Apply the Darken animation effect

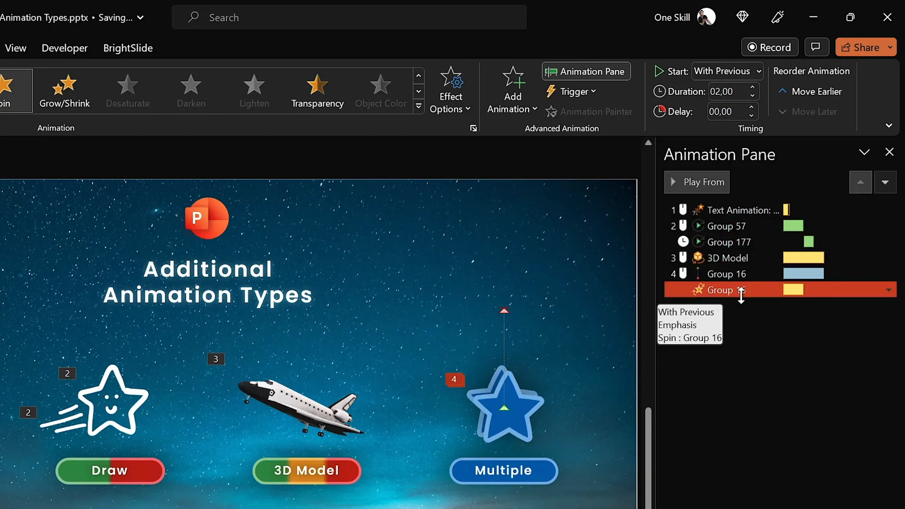pos(190,90)
